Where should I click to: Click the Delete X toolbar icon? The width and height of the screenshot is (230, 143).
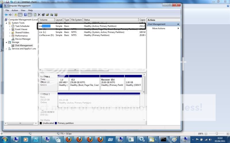click(39, 15)
